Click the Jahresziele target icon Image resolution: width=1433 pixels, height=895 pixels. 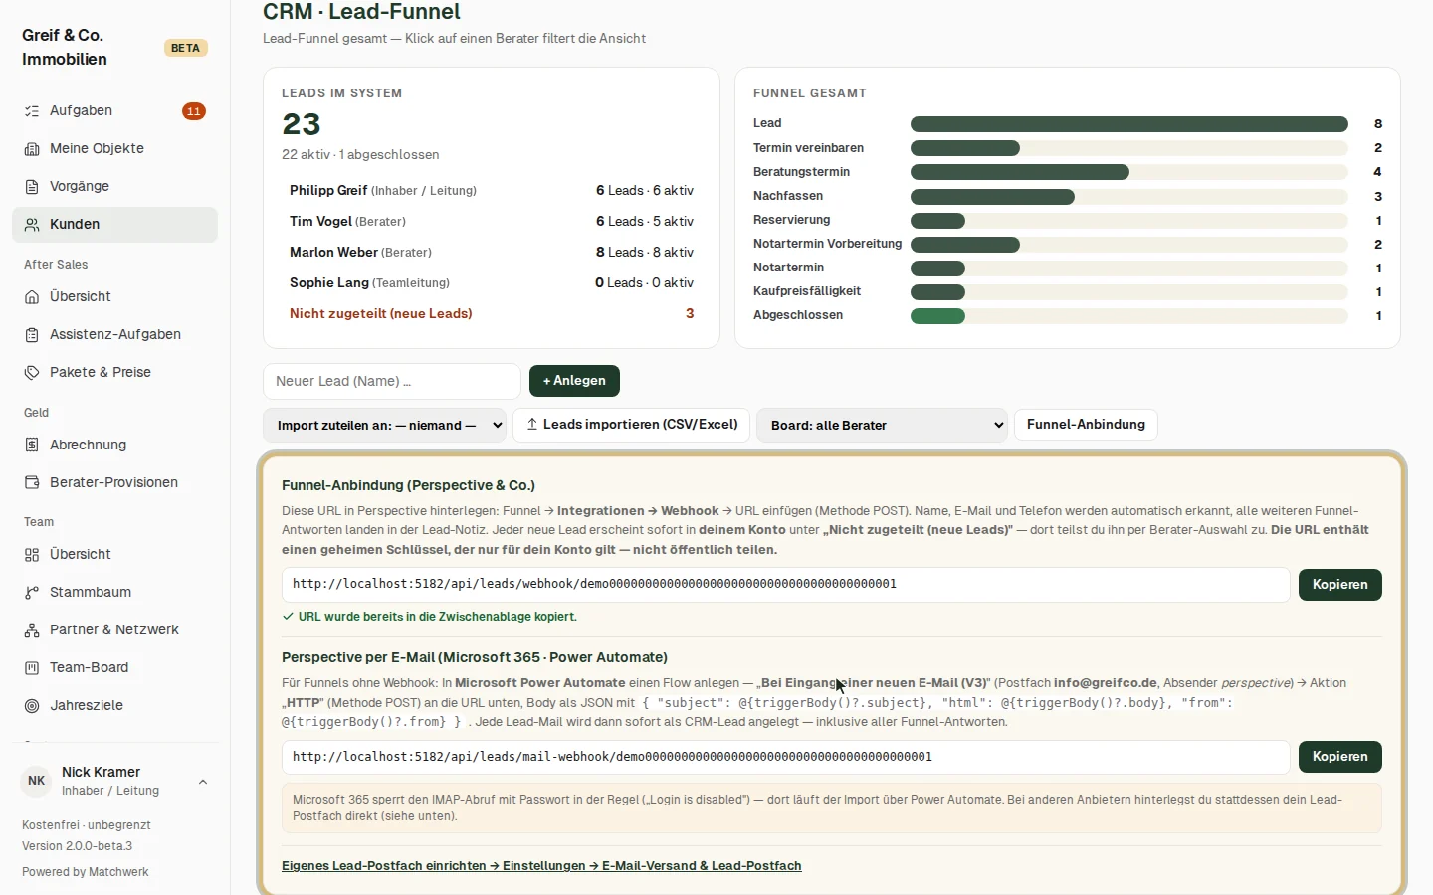tap(32, 706)
